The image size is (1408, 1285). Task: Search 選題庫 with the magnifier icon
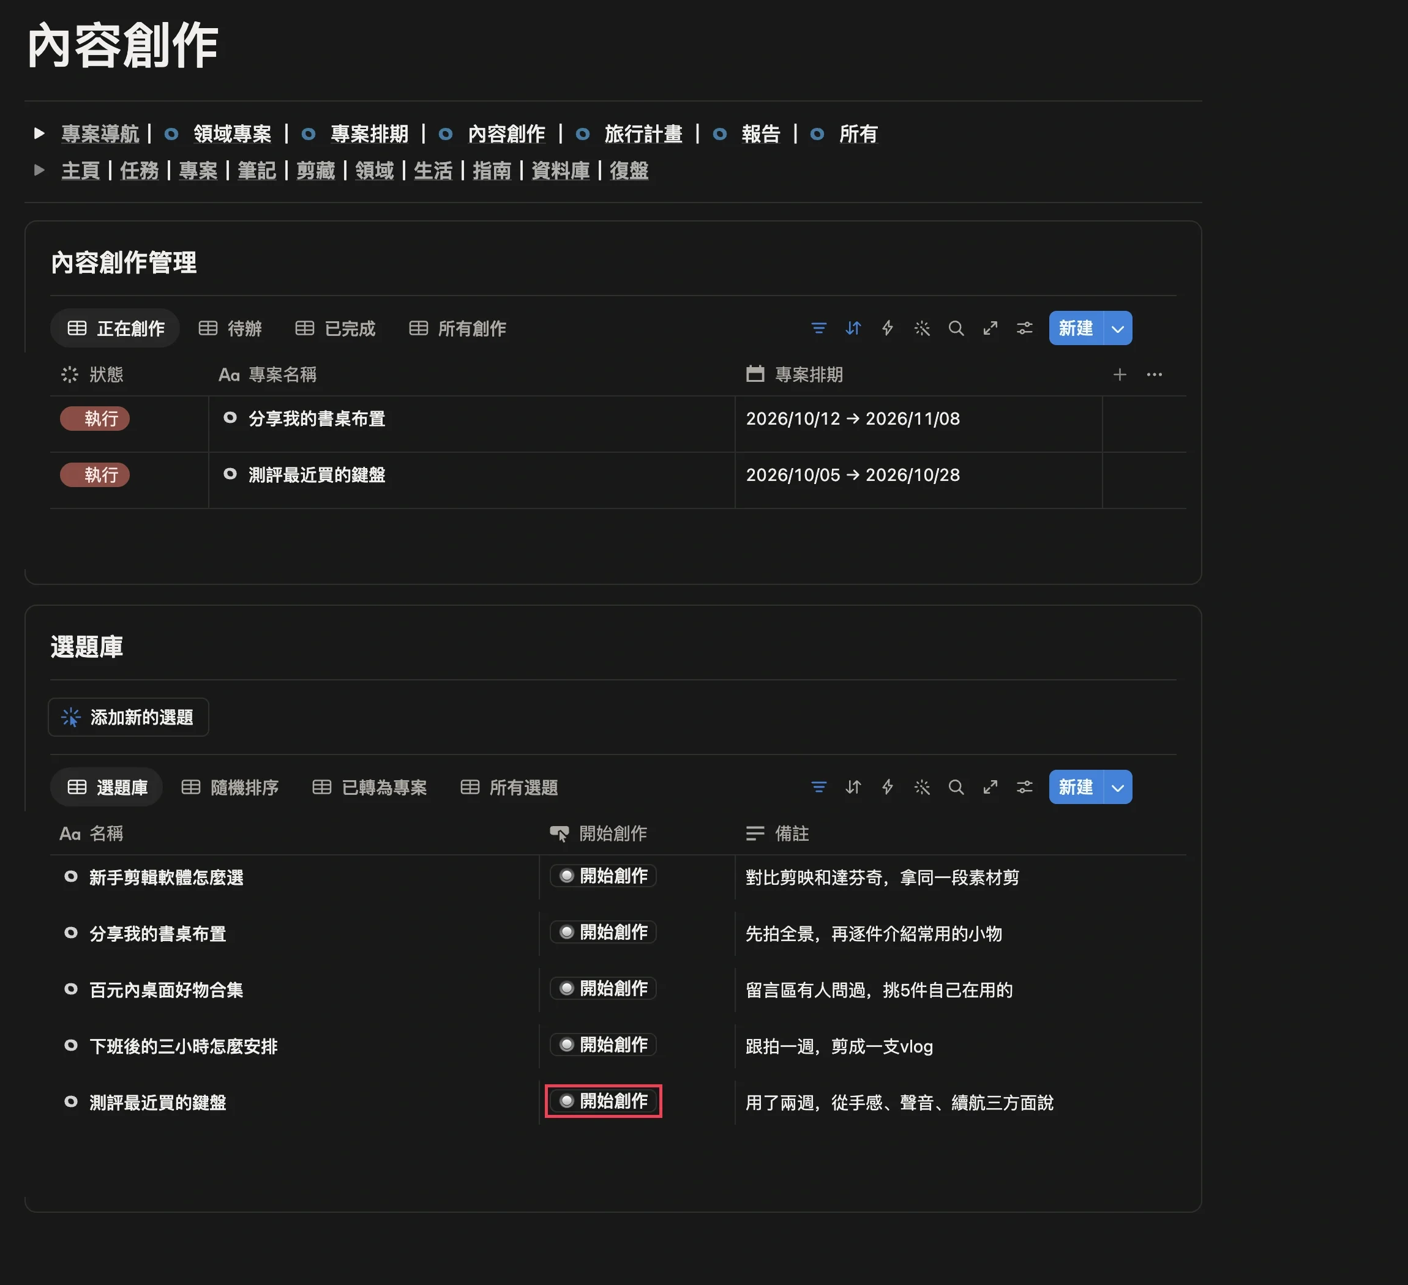[956, 788]
